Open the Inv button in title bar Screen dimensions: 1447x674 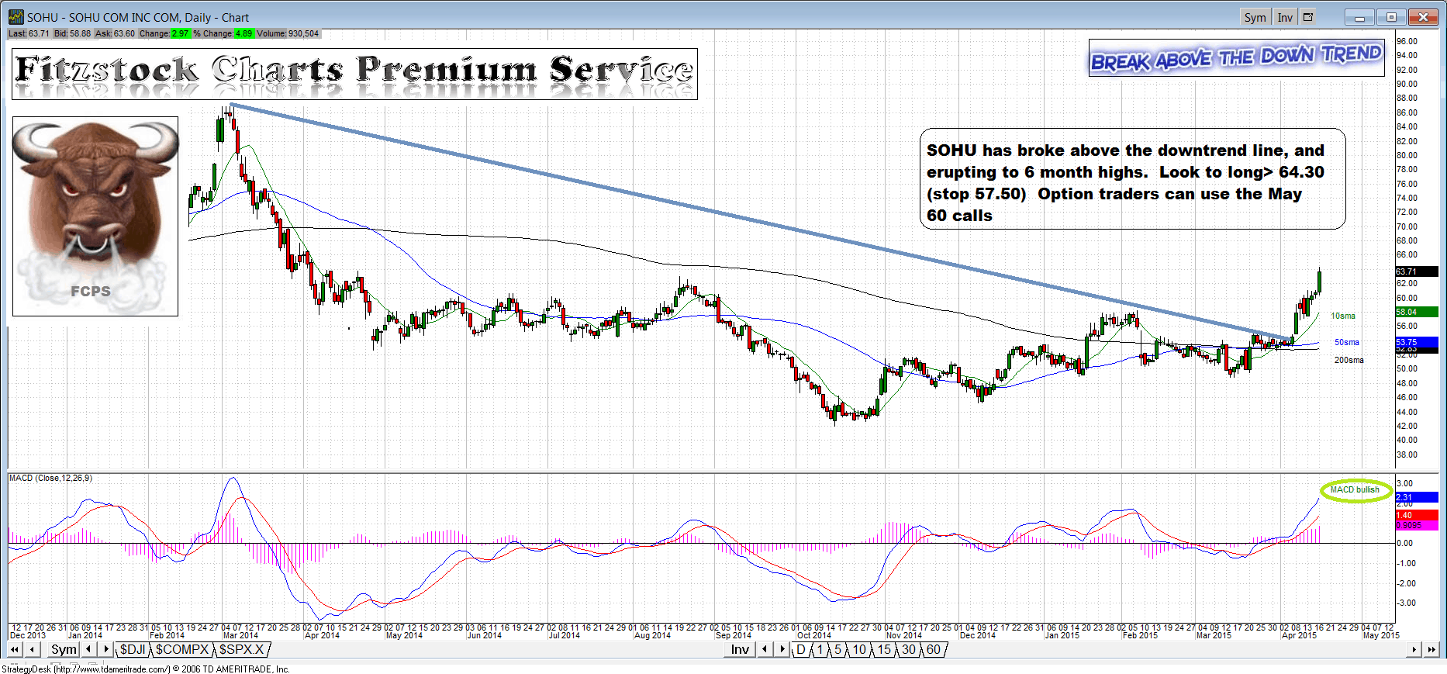click(1285, 17)
